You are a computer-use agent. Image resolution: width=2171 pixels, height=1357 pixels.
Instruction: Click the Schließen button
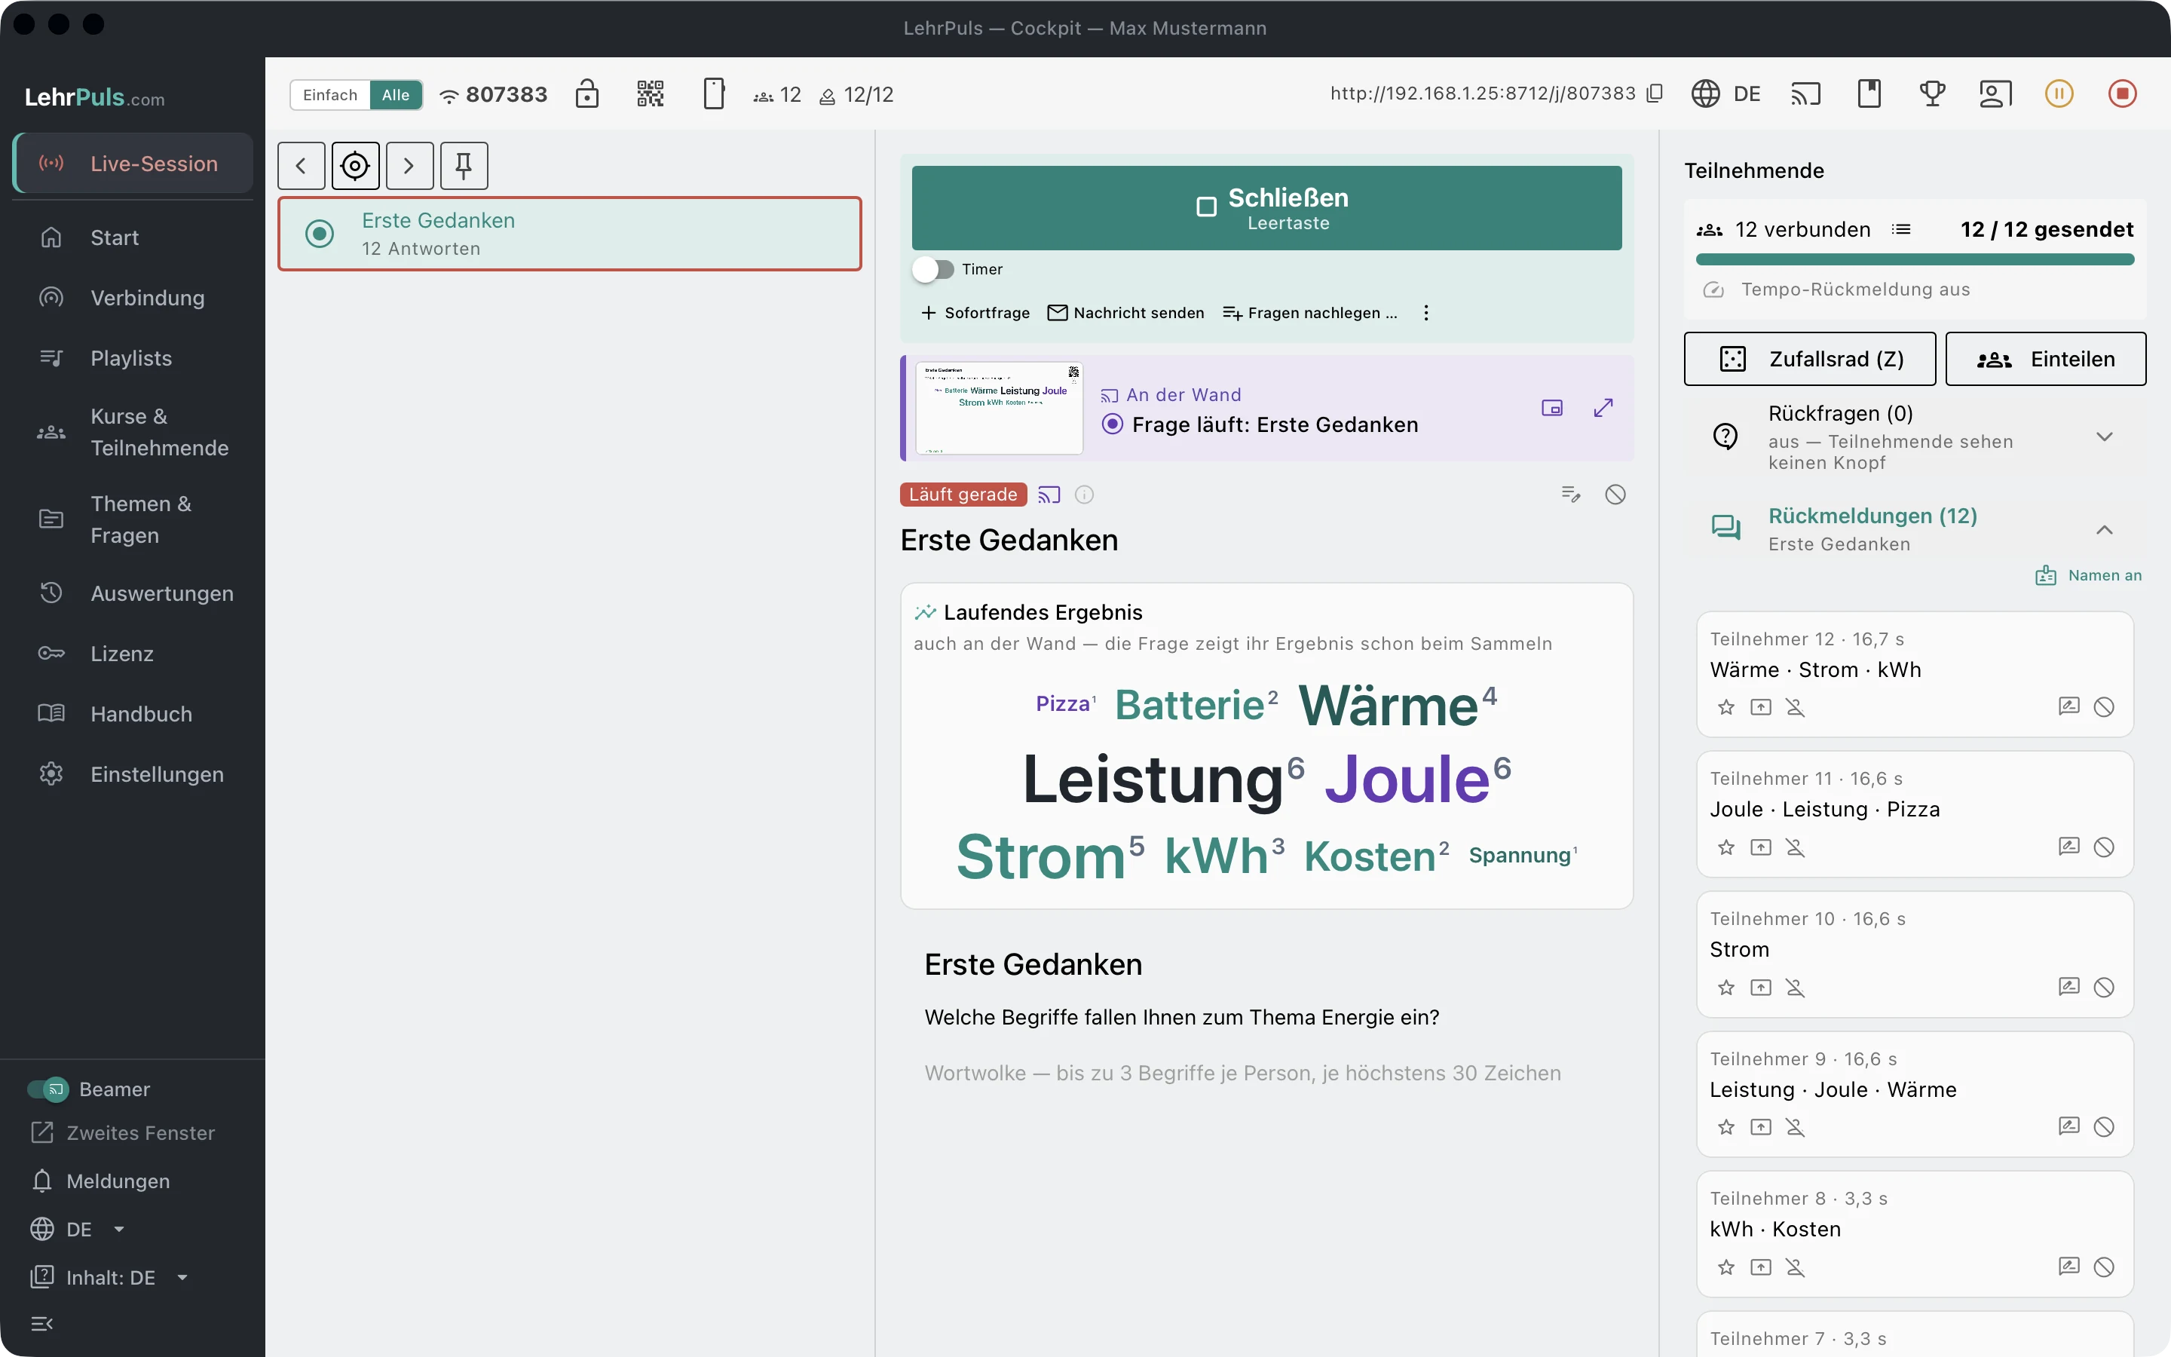click(1266, 207)
